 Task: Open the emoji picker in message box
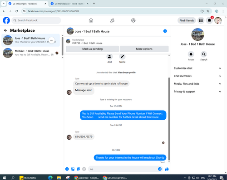[x=160, y=169]
